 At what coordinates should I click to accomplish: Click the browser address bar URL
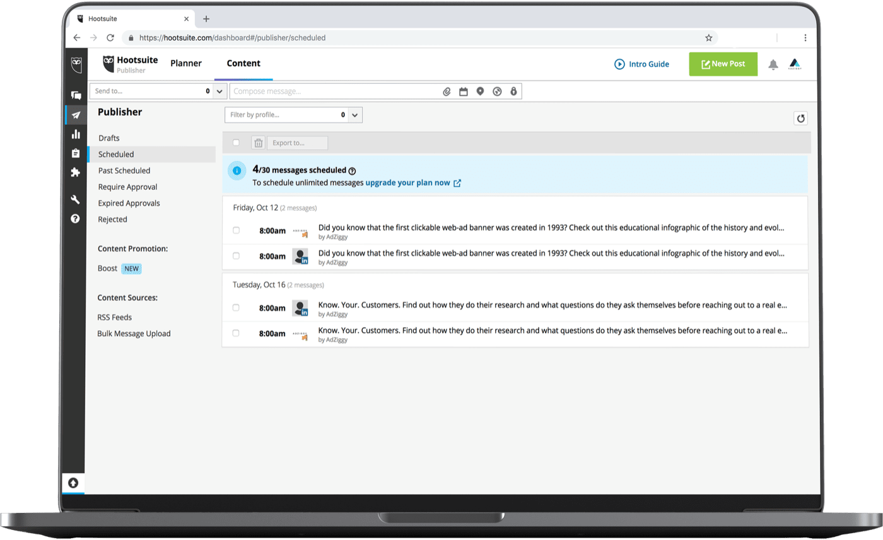[233, 38]
